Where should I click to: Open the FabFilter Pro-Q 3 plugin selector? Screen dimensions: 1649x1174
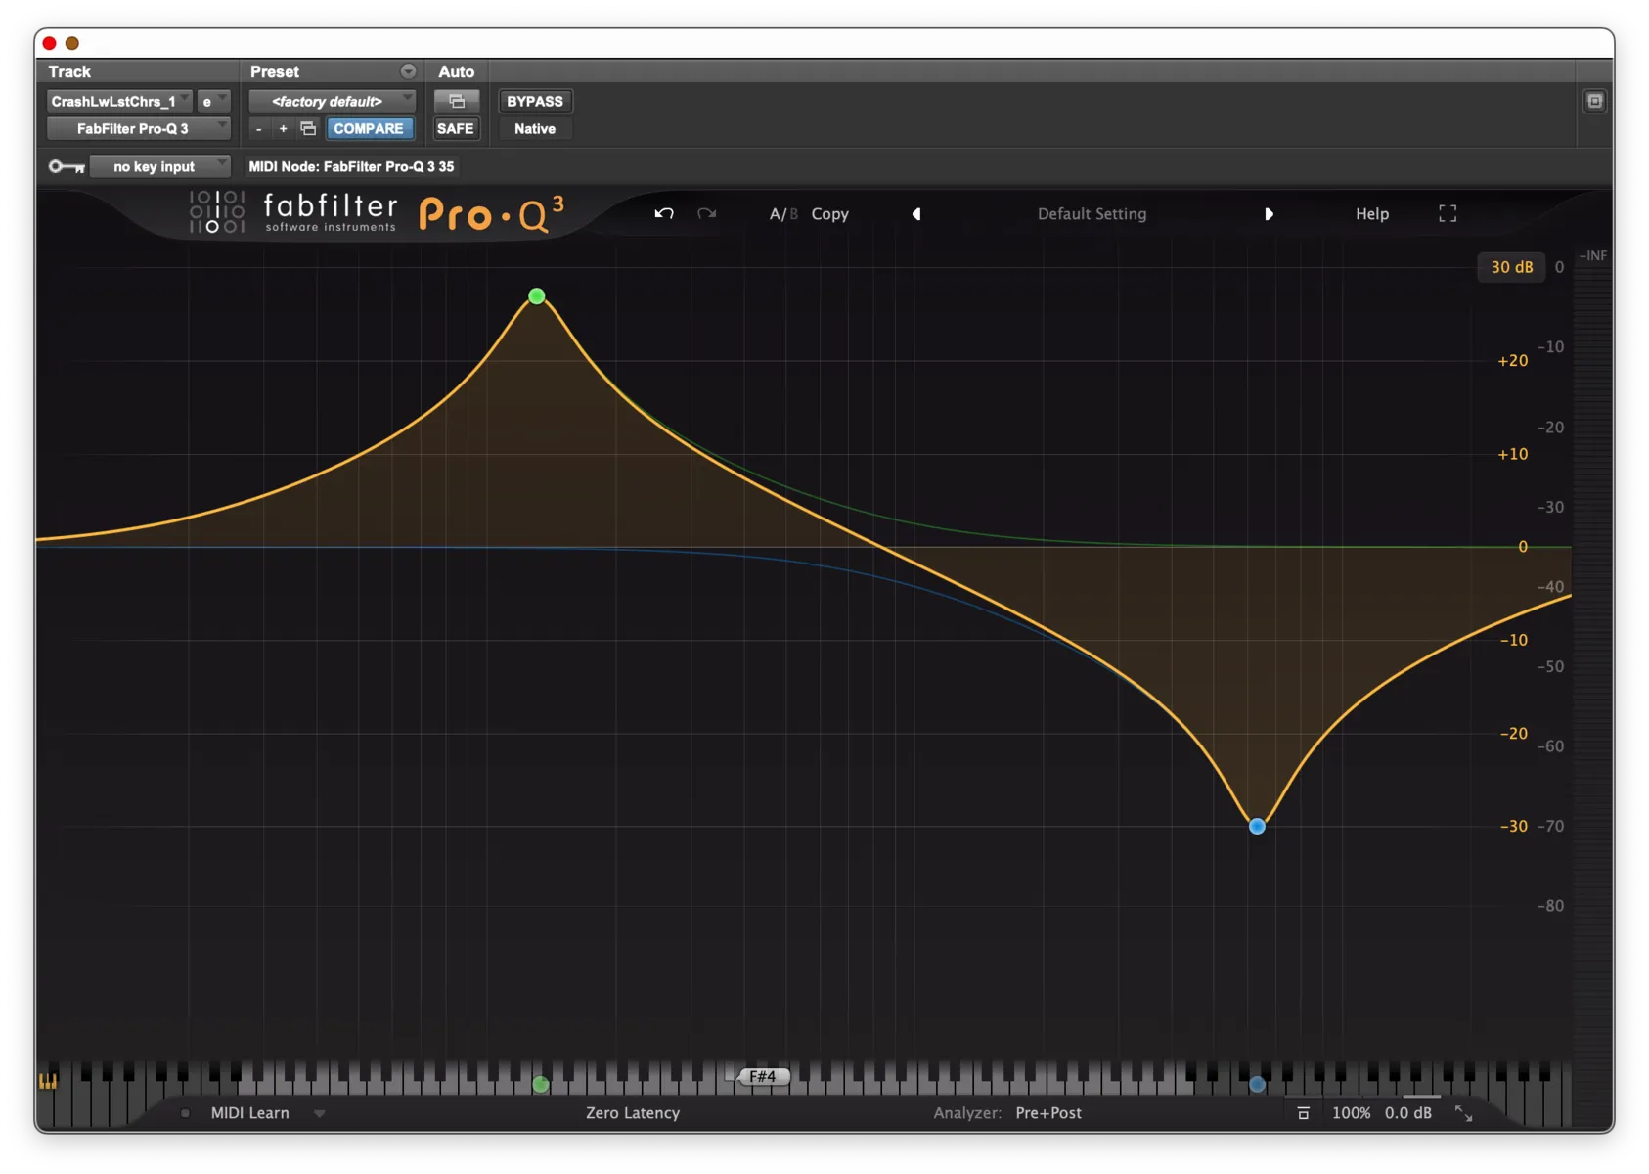click(x=138, y=128)
